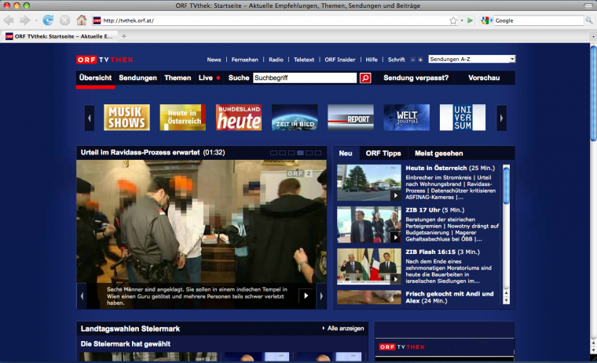597x363 pixels.
Task: Open the Live tab
Action: 209,78
